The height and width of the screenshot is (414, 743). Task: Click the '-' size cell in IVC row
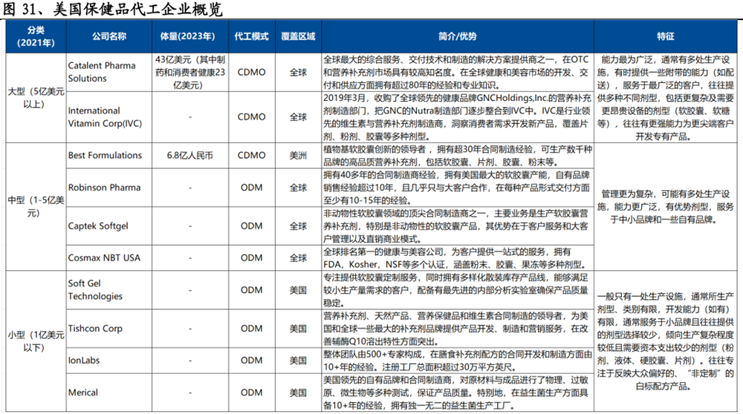pos(190,117)
